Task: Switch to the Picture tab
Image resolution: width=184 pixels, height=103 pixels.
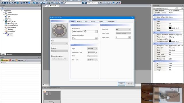Action: 93,22
